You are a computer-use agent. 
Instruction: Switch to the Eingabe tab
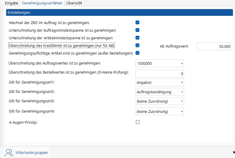(11, 3)
